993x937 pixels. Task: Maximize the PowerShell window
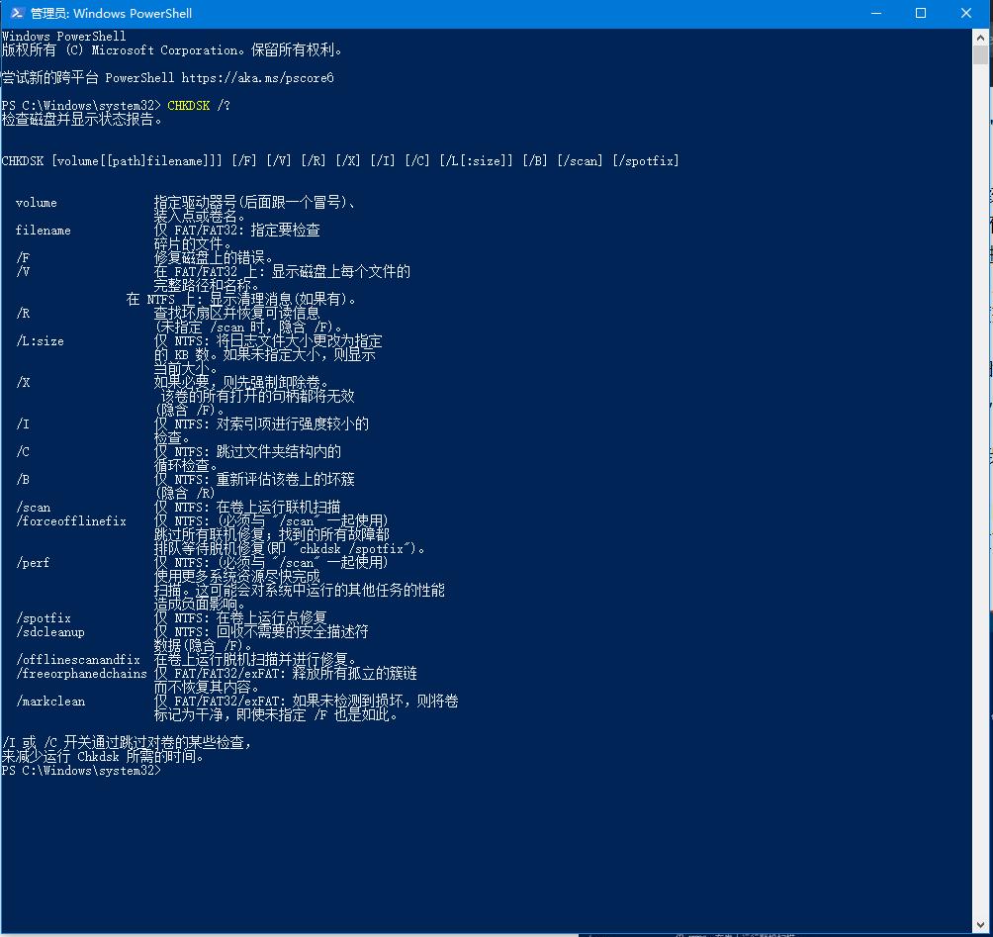click(920, 13)
